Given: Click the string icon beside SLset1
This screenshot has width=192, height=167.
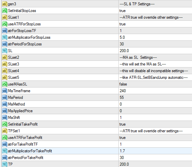Looking at the screenshot, I should (5, 17).
